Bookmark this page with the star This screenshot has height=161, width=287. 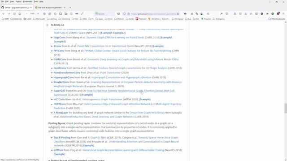[178, 14]
